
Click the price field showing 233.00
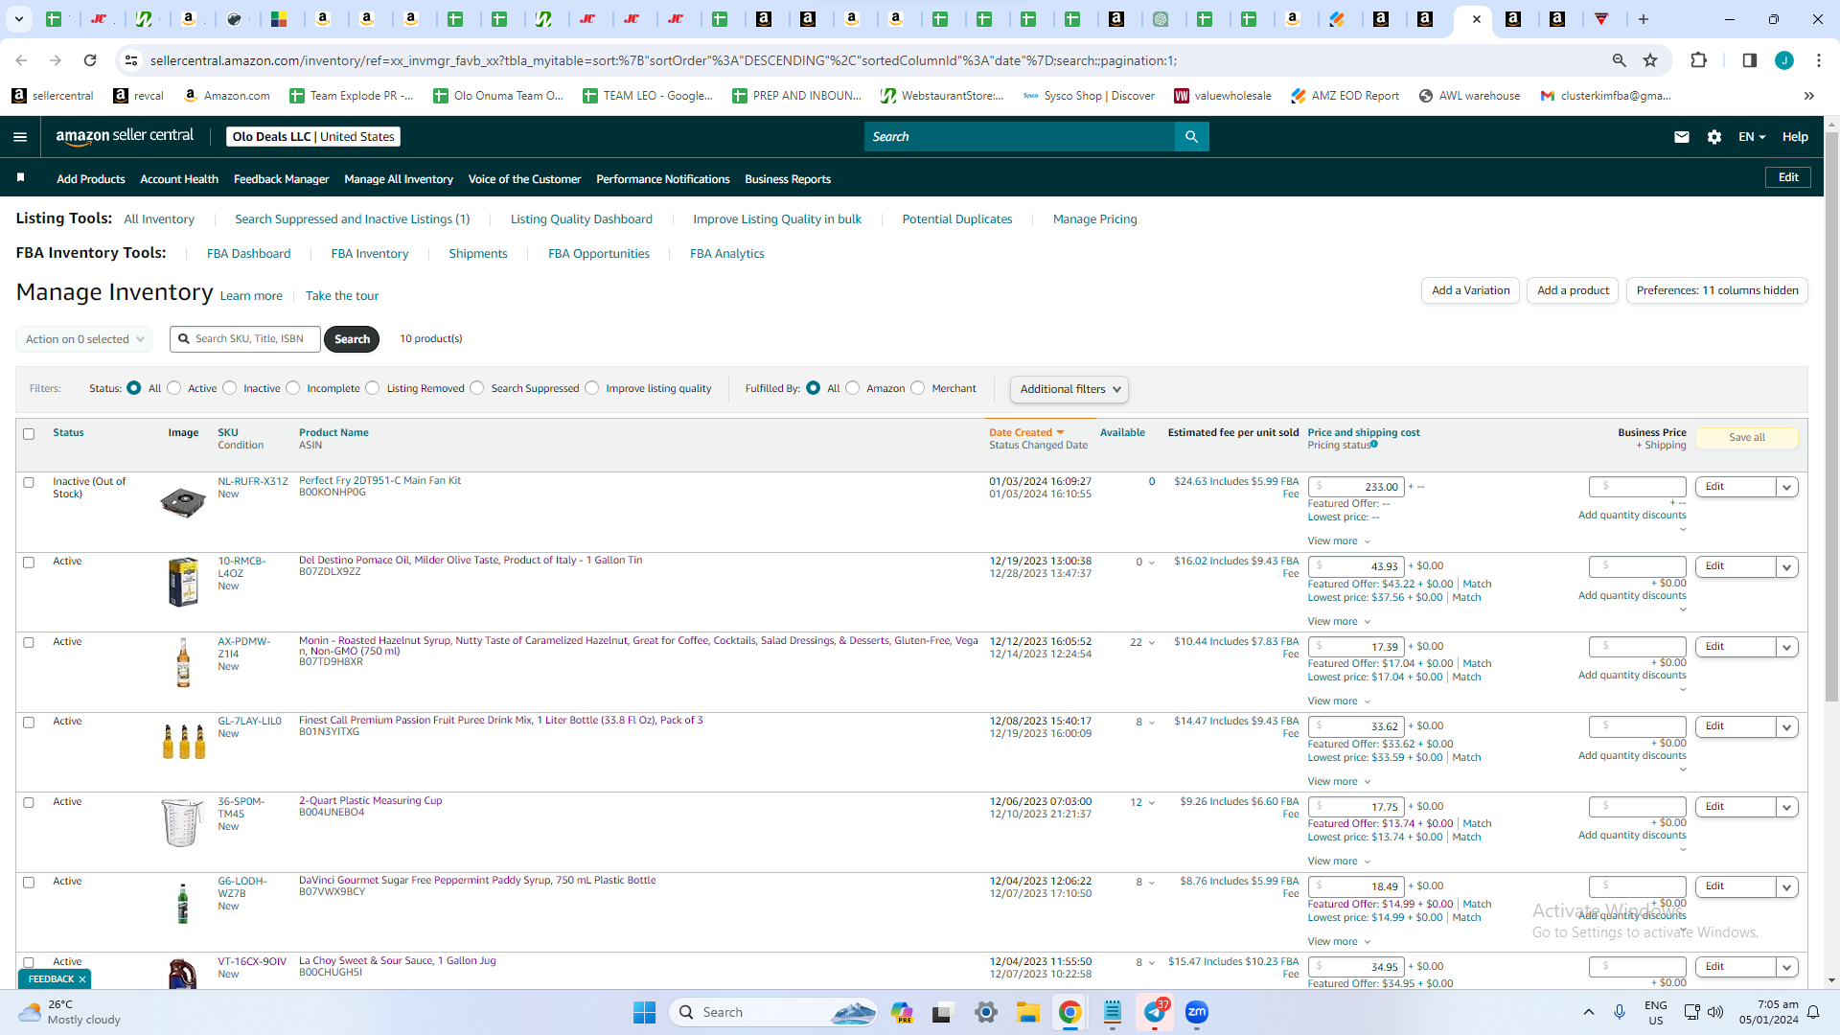[1356, 487]
